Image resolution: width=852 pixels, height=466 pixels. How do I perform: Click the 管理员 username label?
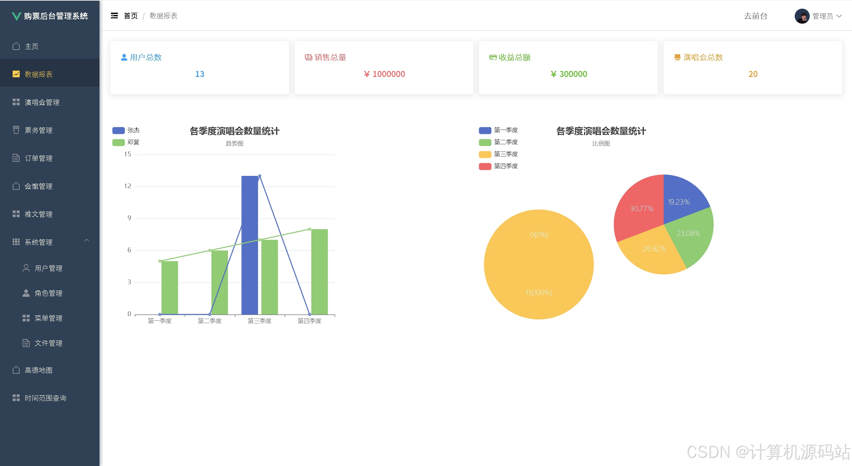tap(823, 16)
